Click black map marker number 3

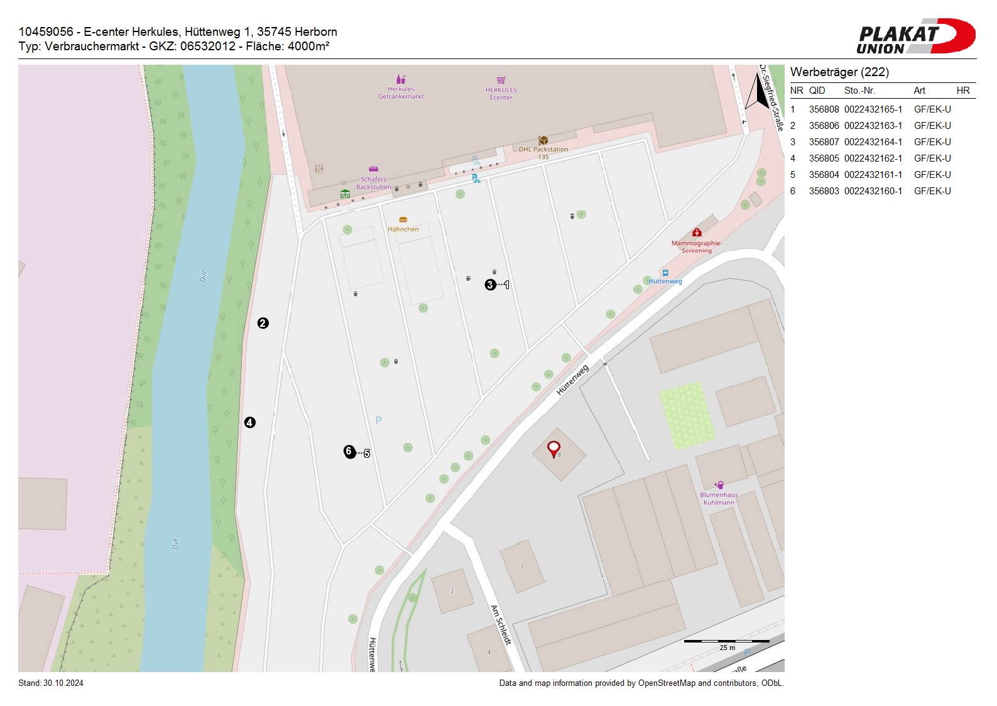490,285
